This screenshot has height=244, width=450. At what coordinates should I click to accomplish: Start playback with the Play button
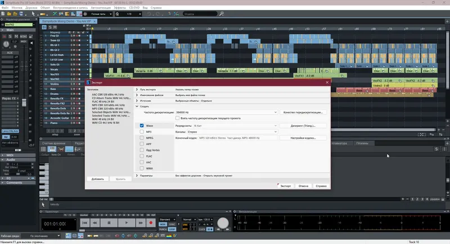126,223
